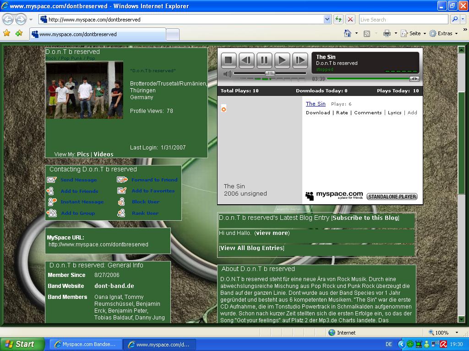
Task: Expand the Print options dropdown arrow
Action: [396, 33]
